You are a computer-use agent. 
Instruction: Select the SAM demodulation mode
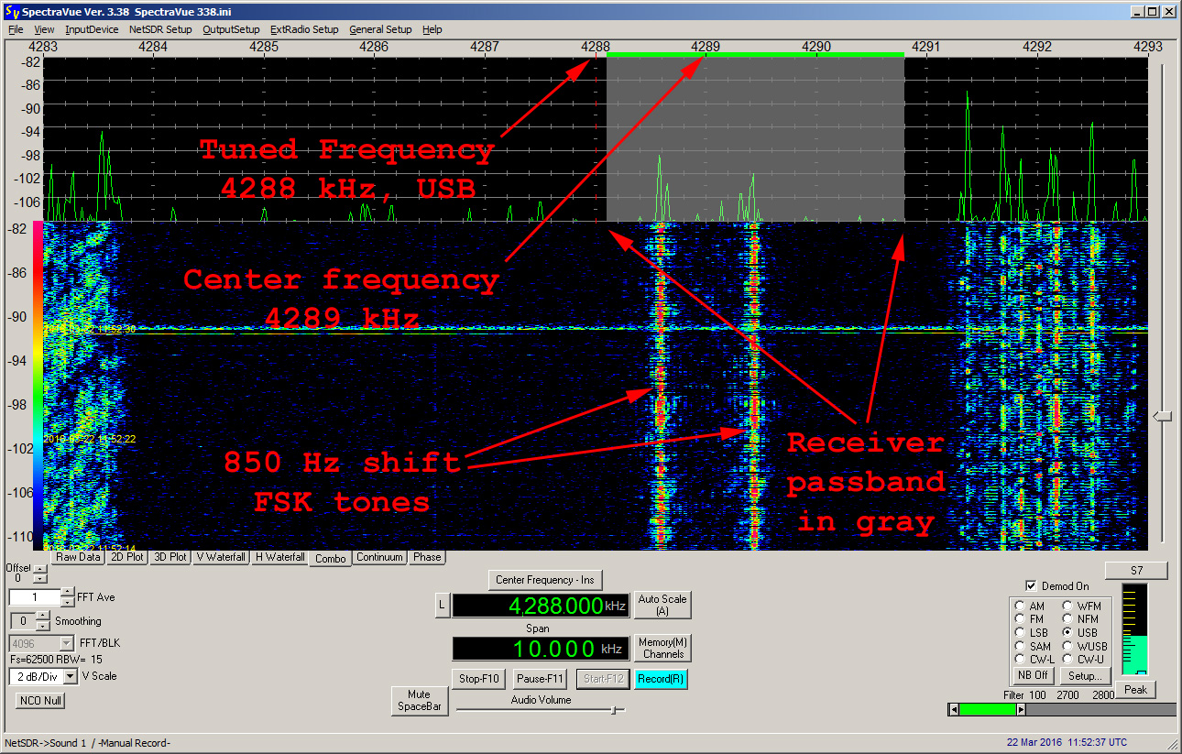click(1021, 646)
